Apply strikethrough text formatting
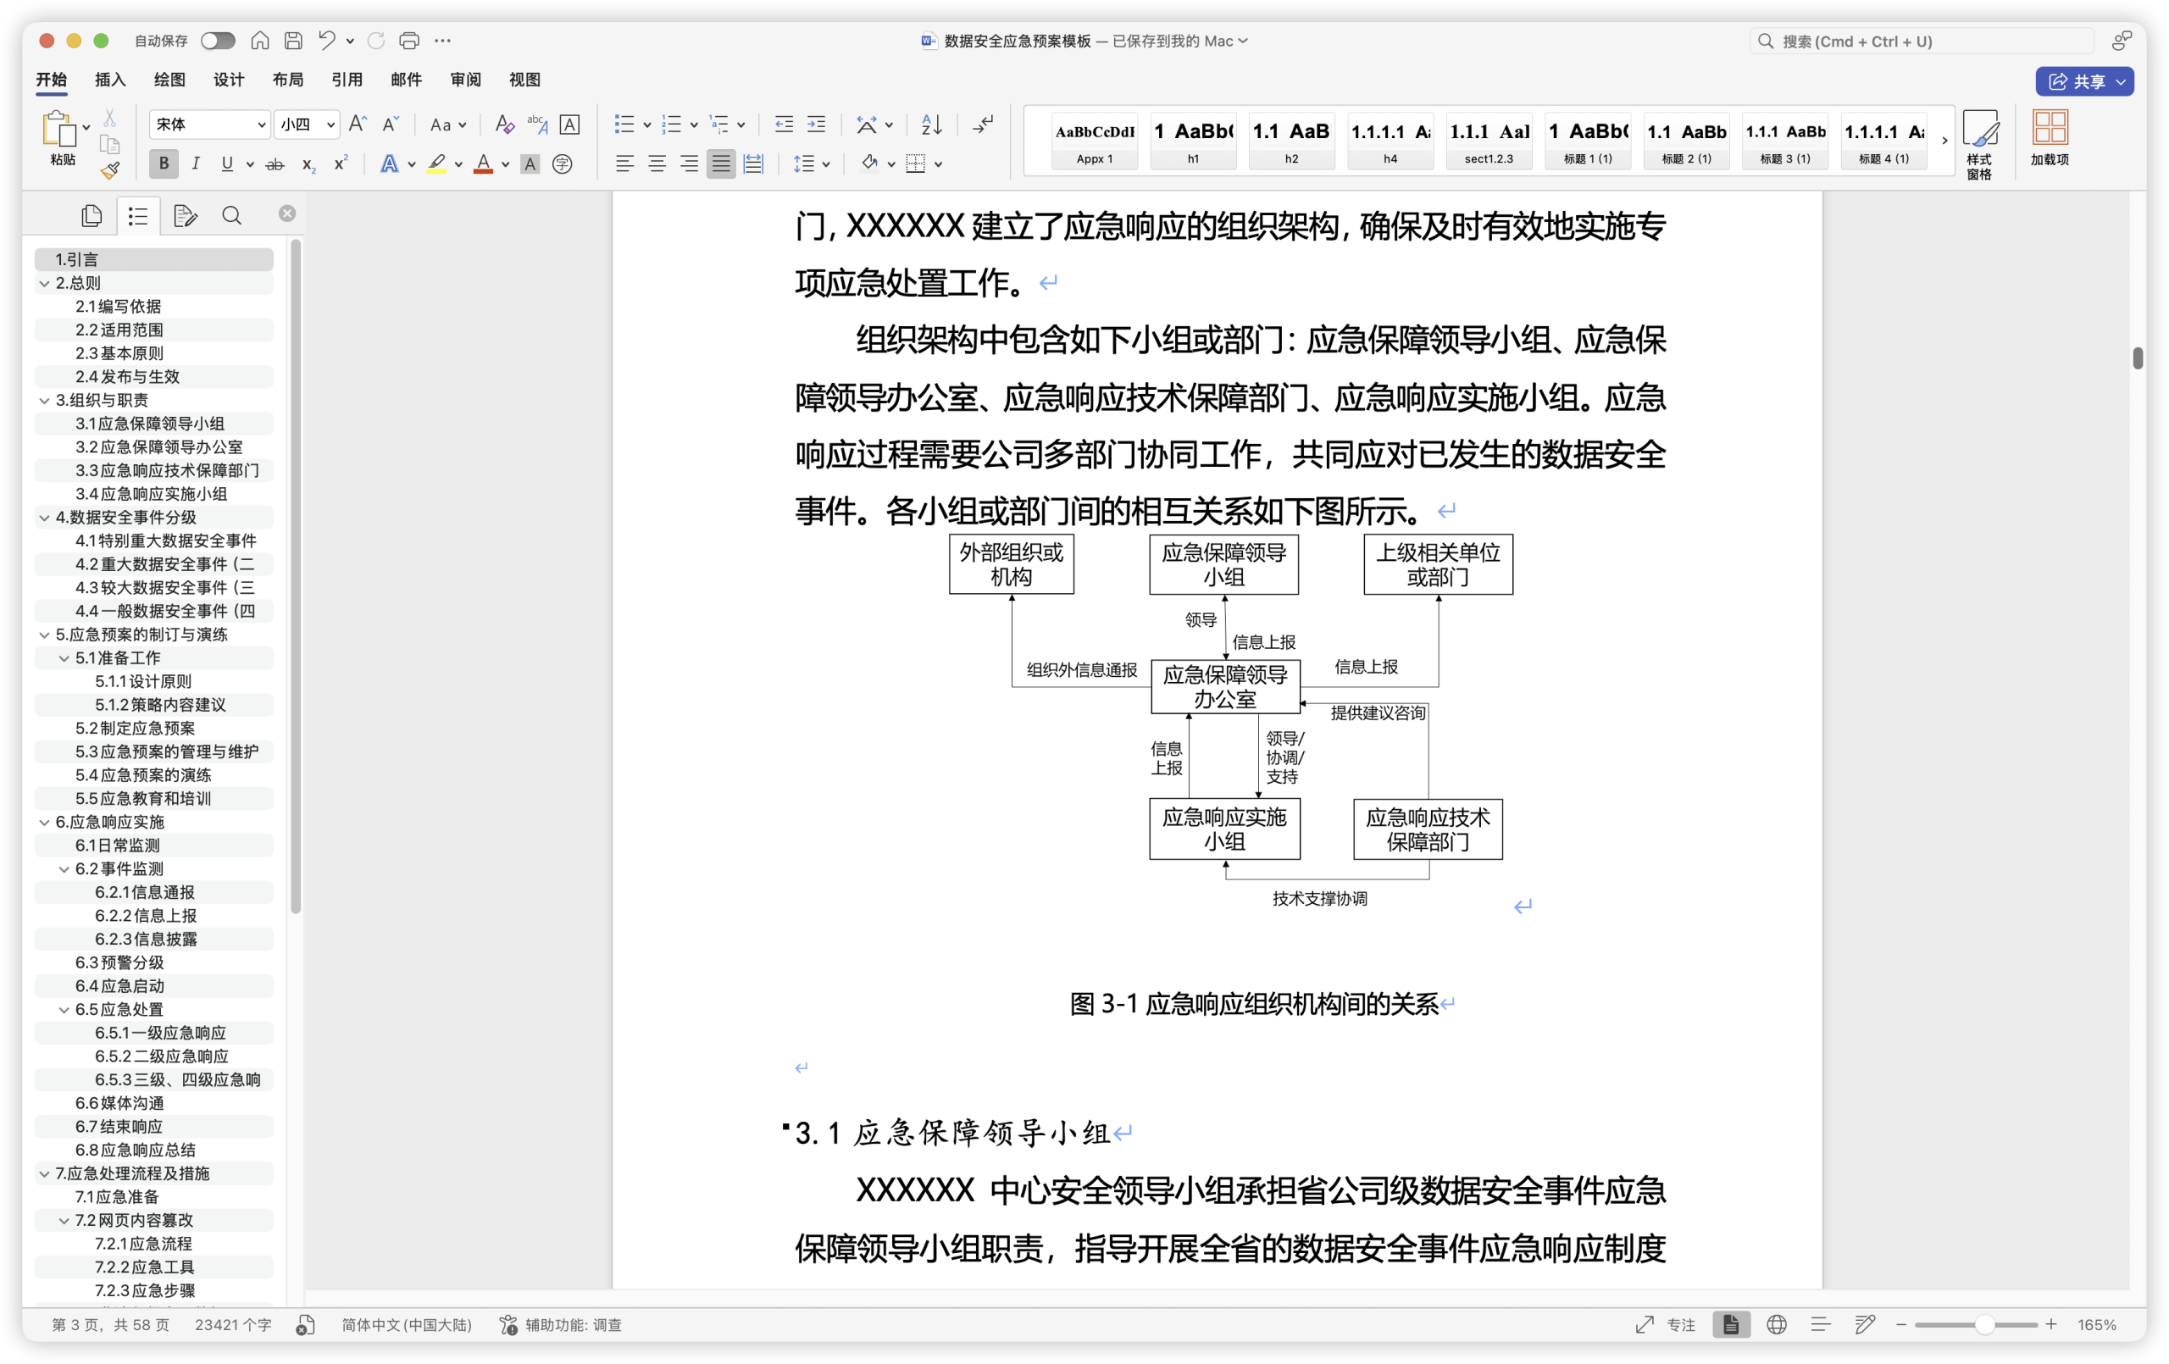 275,164
